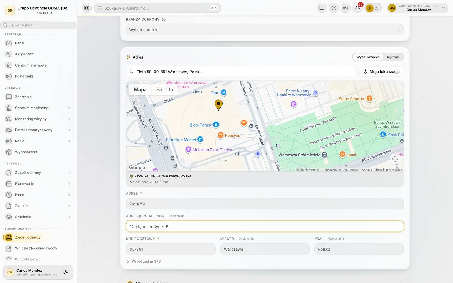Switch to Ręcznie address mode
Screen dimensions: 453x283
tap(393, 57)
